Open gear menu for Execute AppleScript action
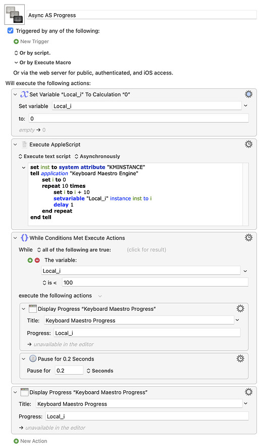This screenshot has height=448, width=261. pos(249,144)
